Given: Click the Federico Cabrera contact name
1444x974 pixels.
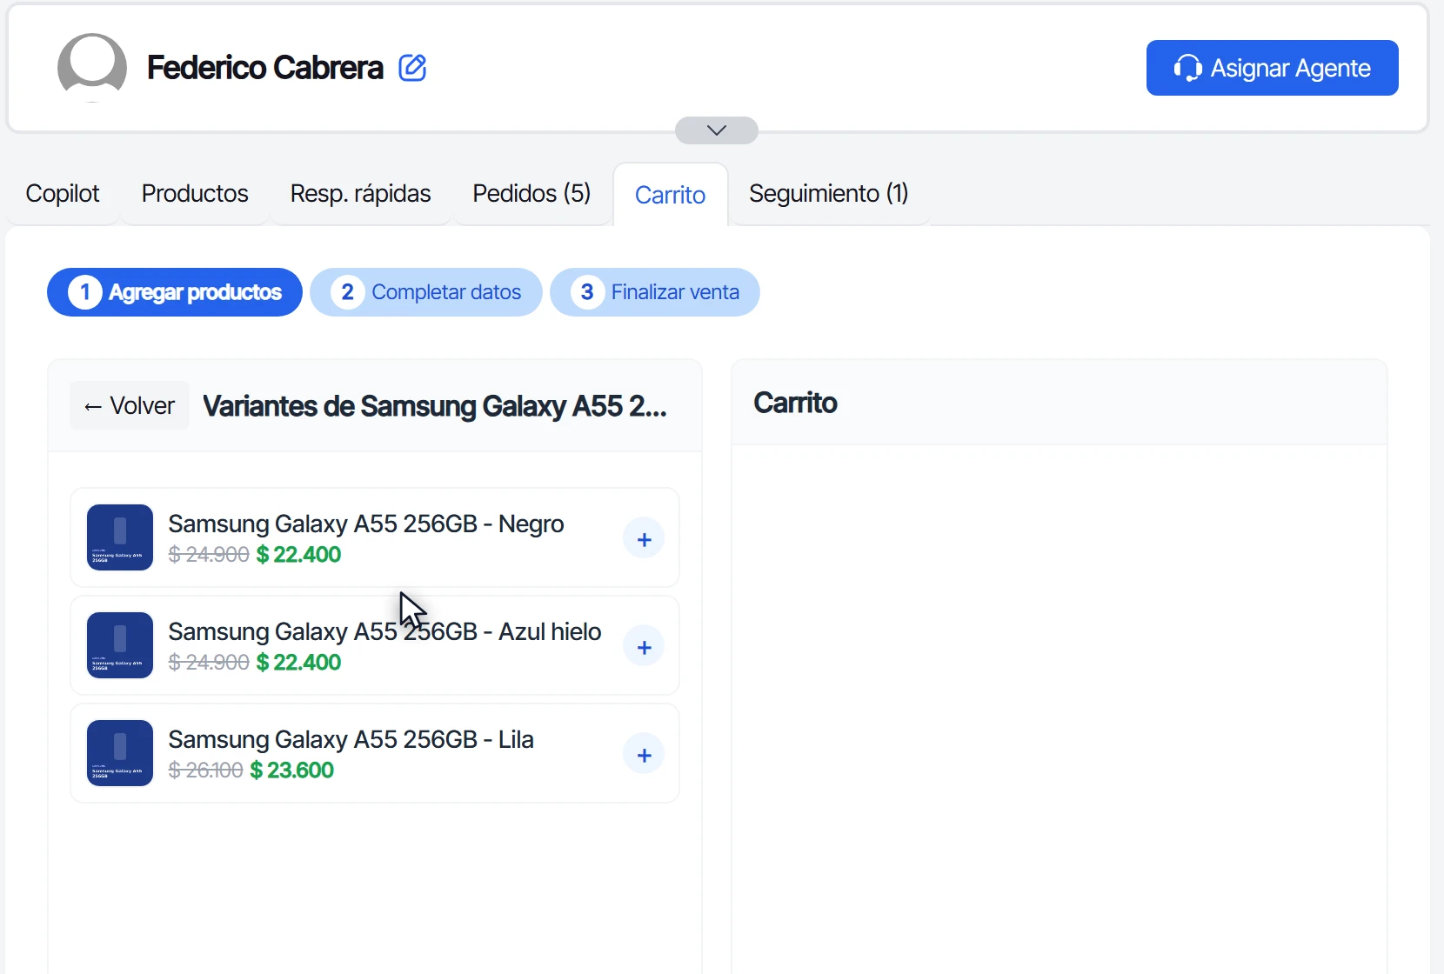Looking at the screenshot, I should coord(265,68).
